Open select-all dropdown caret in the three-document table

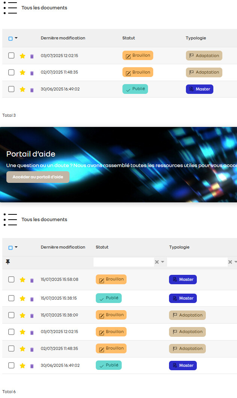[16, 38]
